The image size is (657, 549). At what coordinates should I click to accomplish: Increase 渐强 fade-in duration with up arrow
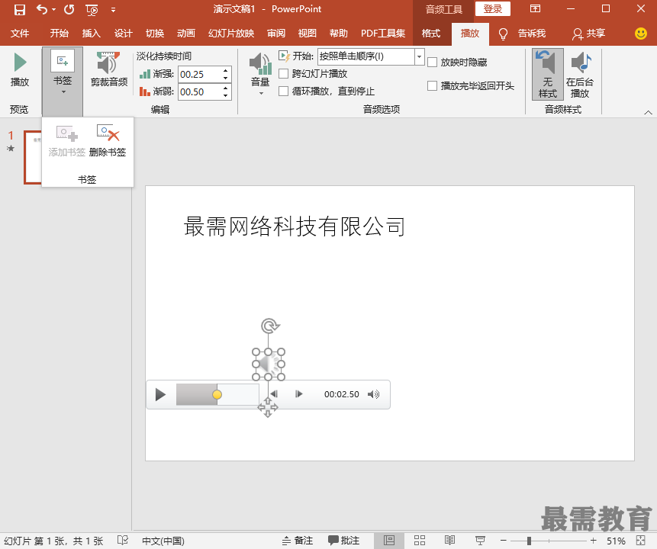[x=225, y=71]
